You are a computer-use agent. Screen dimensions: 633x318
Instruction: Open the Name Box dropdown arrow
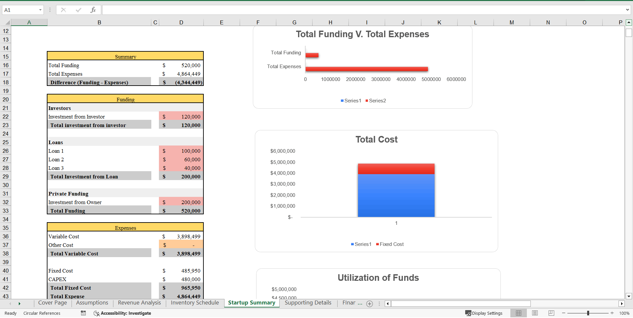40,10
